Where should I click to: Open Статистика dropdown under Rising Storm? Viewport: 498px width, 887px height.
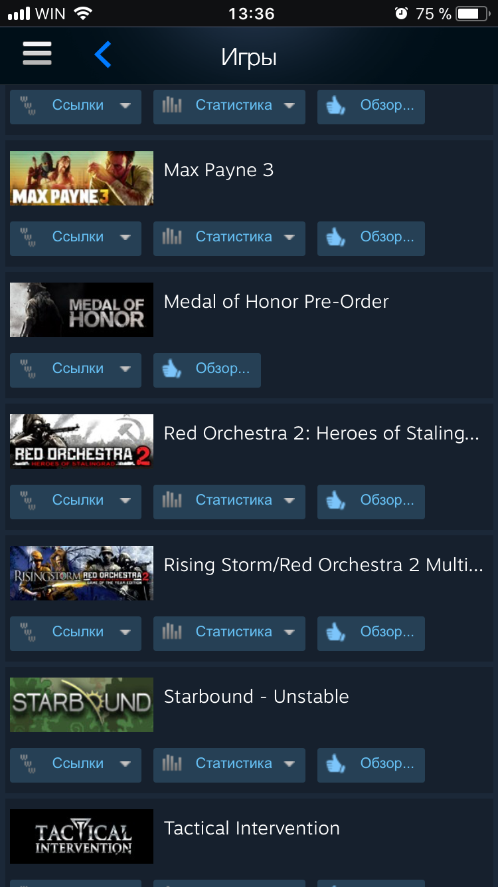click(x=229, y=633)
